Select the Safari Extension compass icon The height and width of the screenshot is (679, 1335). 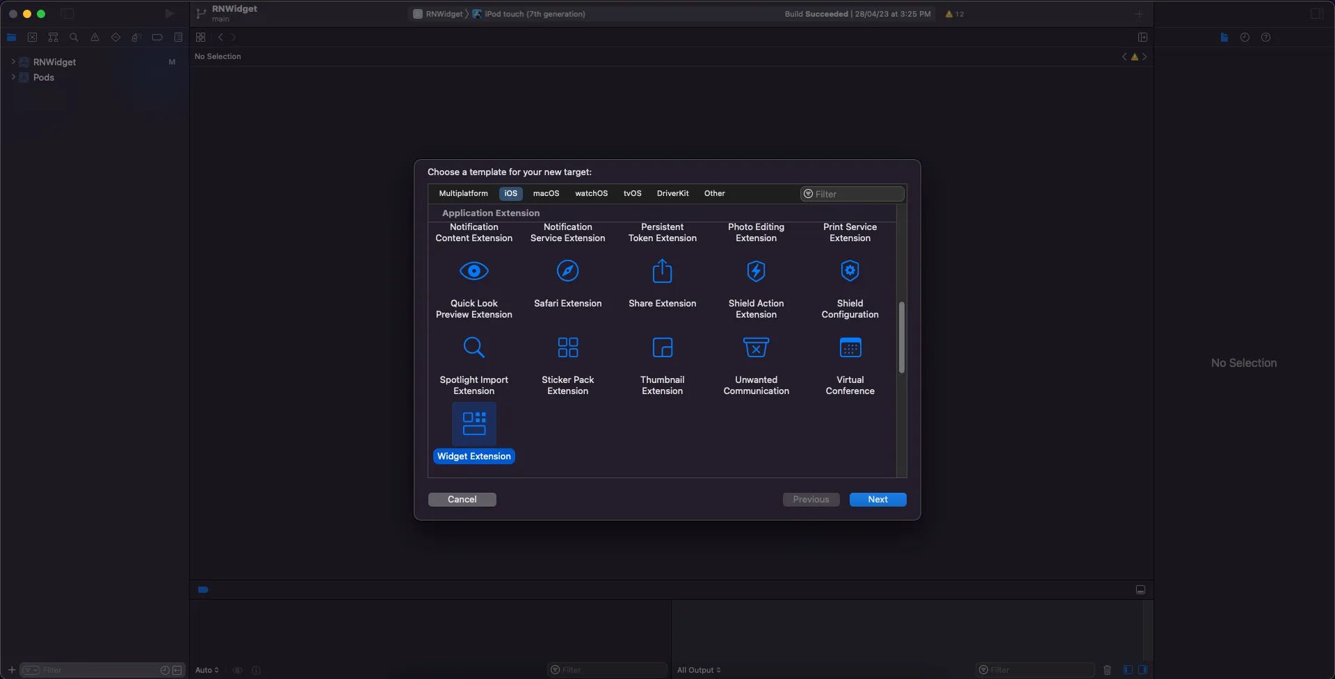[568, 271]
